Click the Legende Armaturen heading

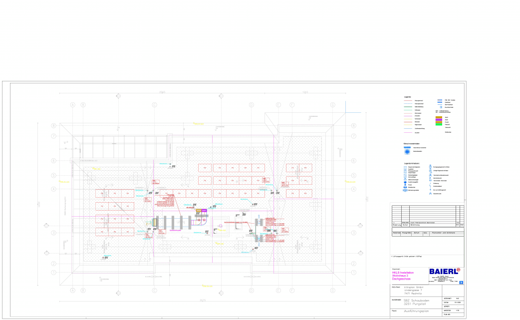pos(412,164)
